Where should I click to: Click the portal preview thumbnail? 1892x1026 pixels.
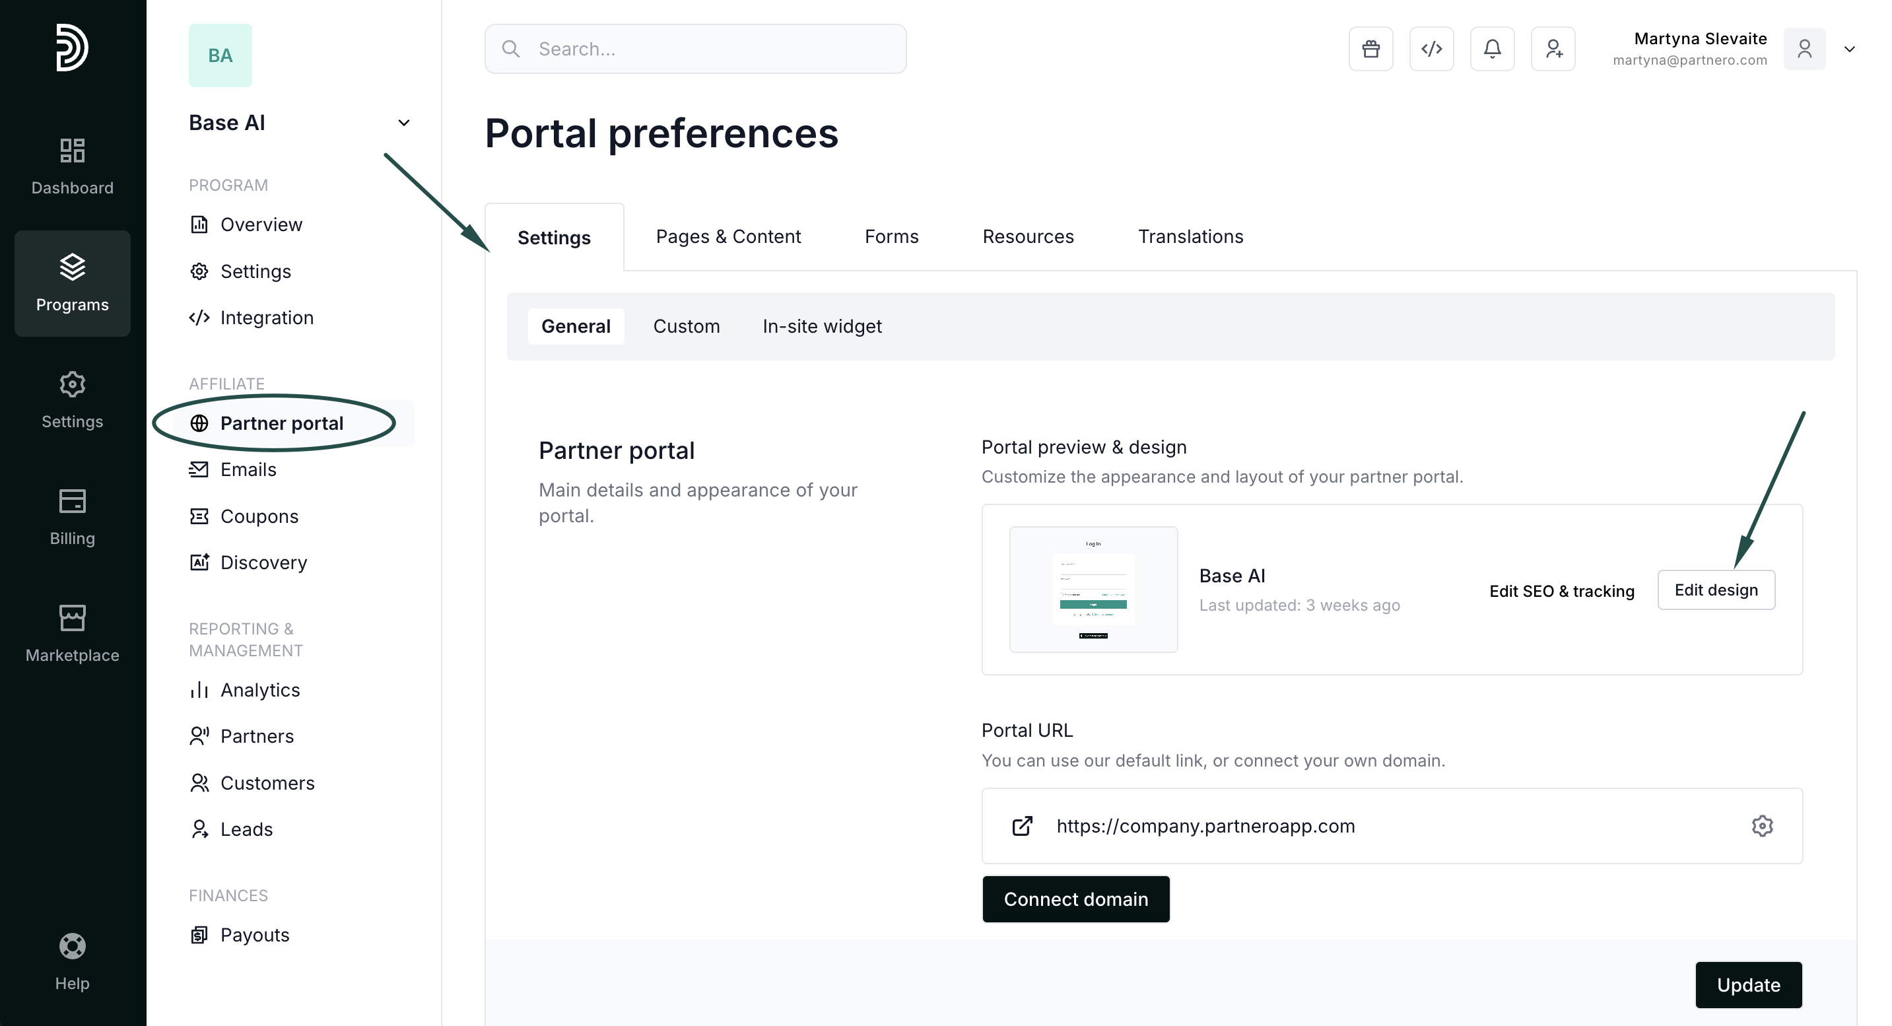pos(1093,589)
